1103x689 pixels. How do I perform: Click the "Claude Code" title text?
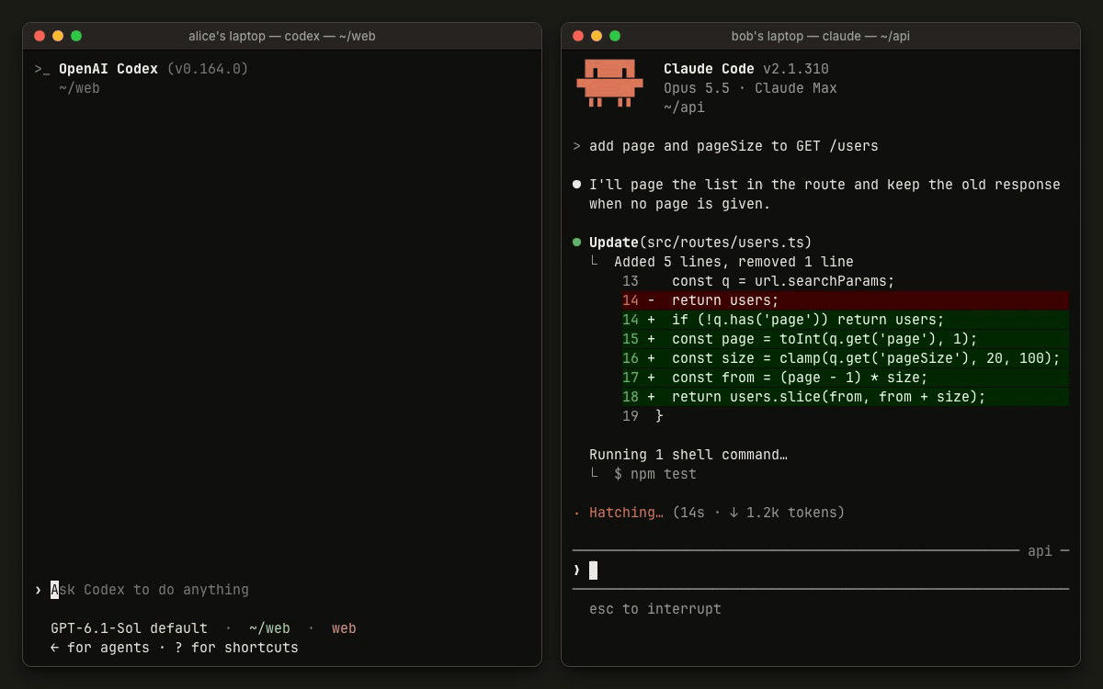coord(709,69)
